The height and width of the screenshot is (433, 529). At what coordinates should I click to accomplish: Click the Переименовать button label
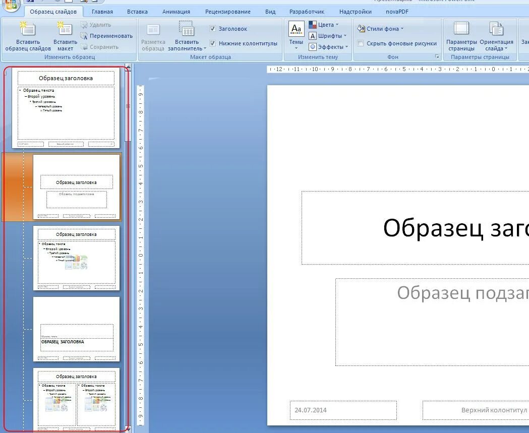pyautogui.click(x=111, y=36)
